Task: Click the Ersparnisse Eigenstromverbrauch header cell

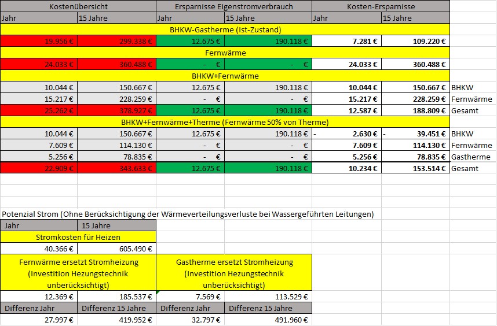Action: coord(234,6)
